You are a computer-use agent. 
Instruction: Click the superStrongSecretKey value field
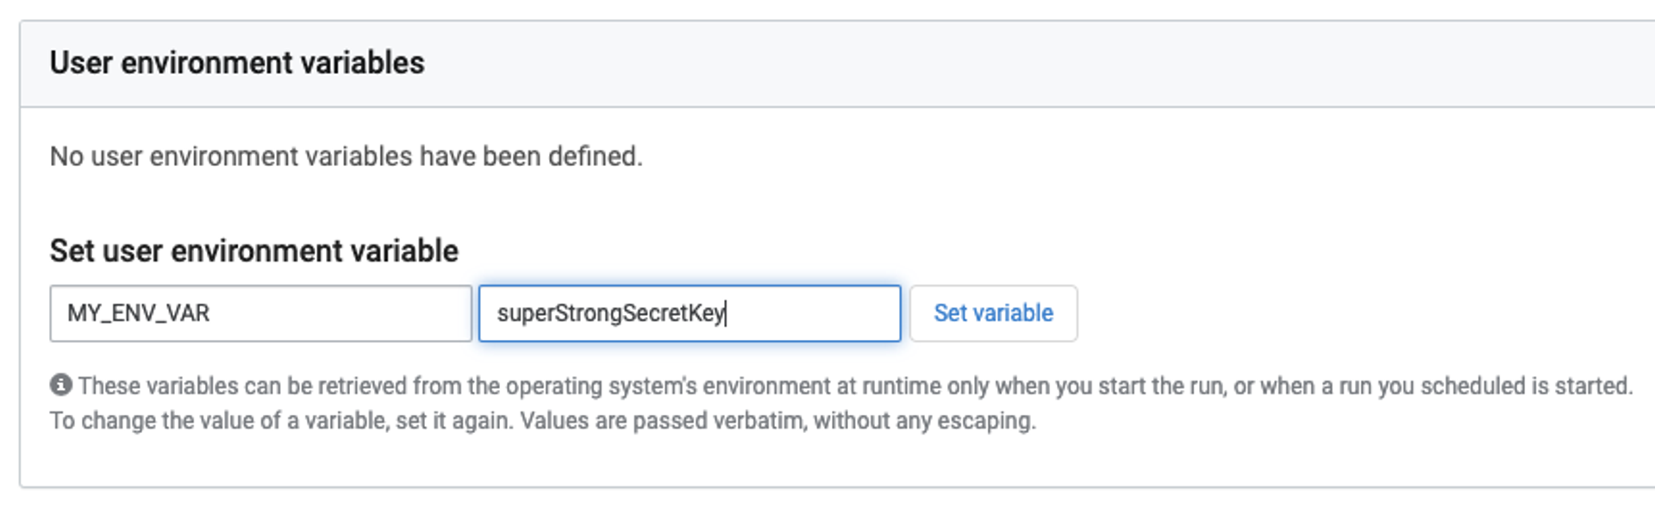pyautogui.click(x=690, y=313)
